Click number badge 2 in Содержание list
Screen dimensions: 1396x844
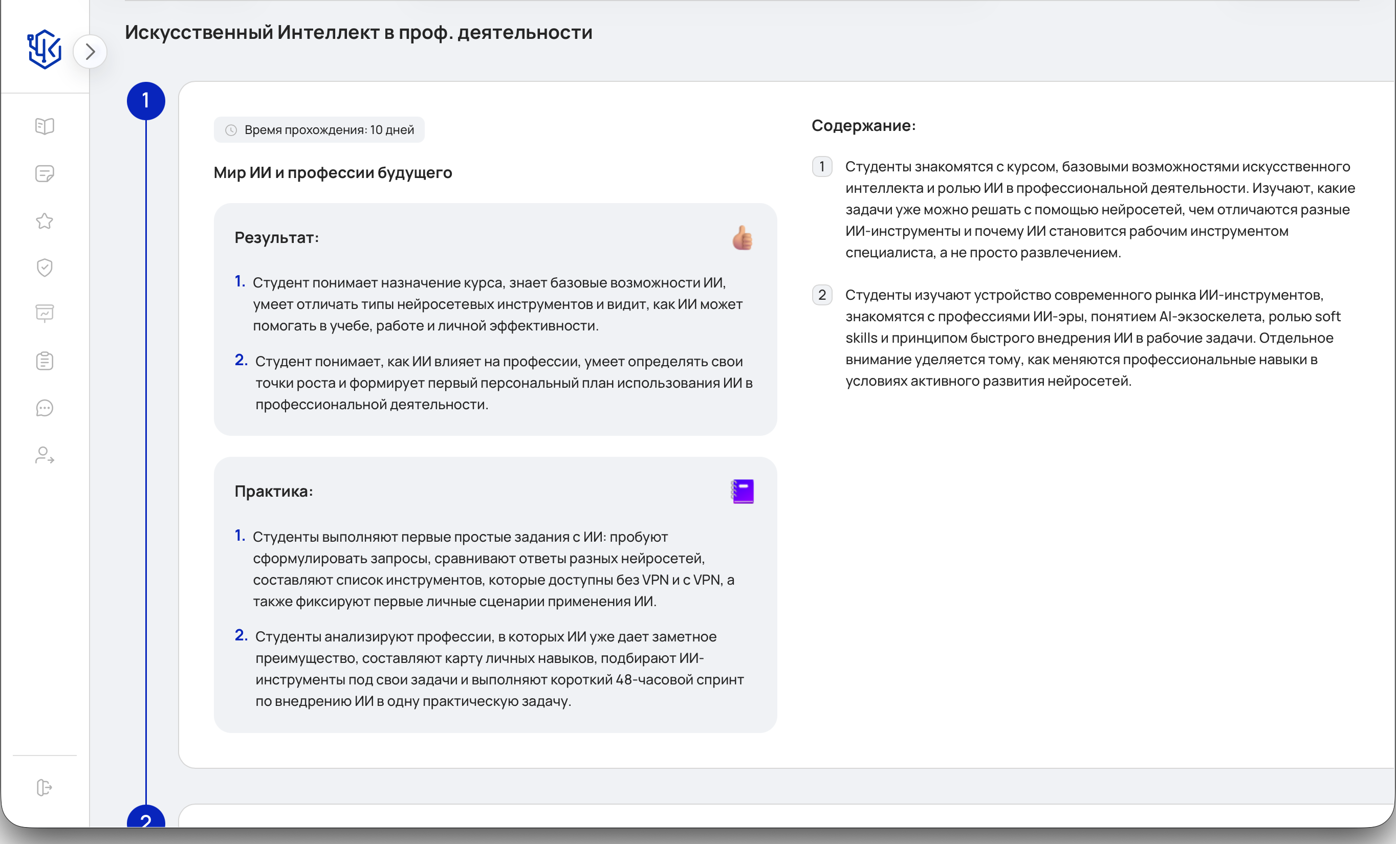[x=822, y=295]
